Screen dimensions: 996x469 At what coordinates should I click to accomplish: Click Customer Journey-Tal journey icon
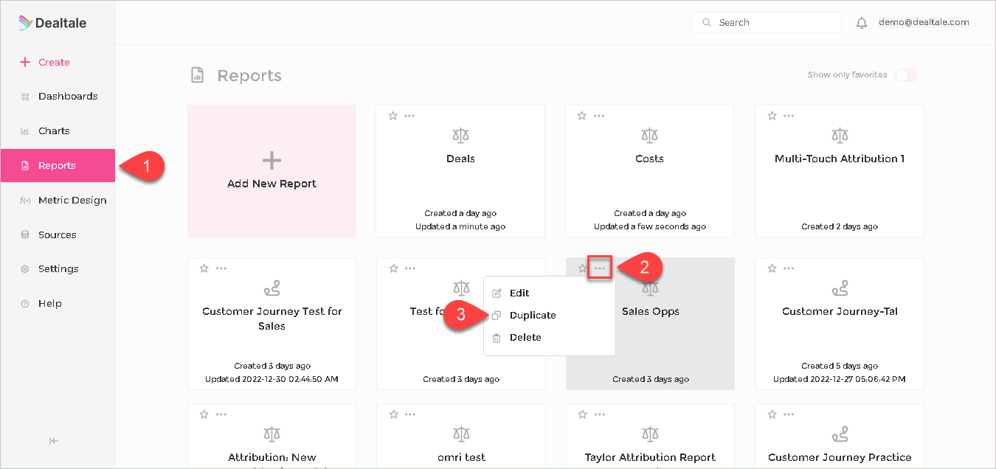[840, 288]
